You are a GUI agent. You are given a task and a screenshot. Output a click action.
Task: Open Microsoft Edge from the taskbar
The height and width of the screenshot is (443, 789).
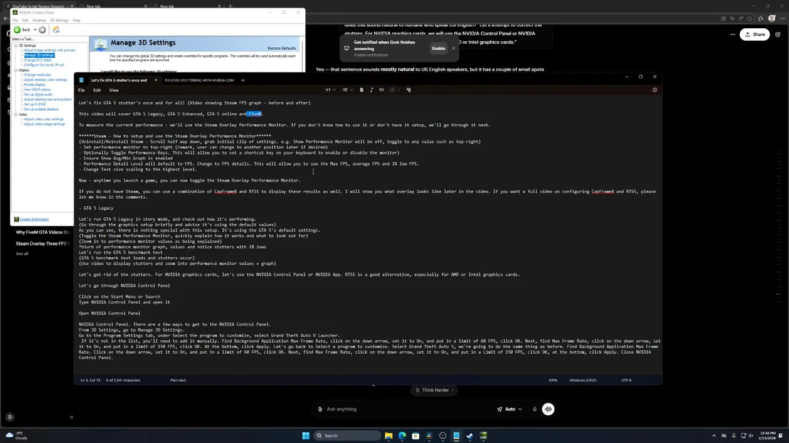tap(402, 436)
